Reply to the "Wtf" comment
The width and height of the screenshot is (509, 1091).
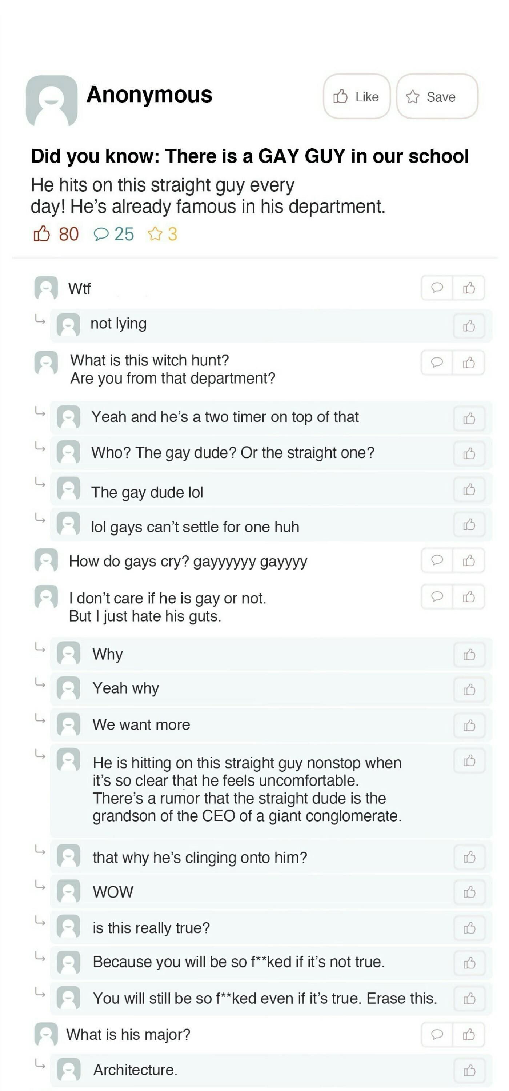(x=437, y=288)
